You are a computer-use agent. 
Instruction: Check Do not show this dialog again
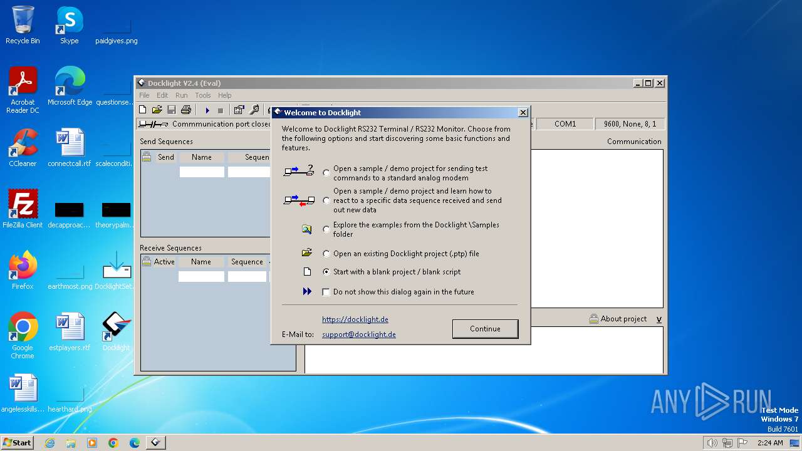click(x=326, y=292)
